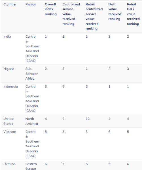Select the United States country cell

[8, 121]
